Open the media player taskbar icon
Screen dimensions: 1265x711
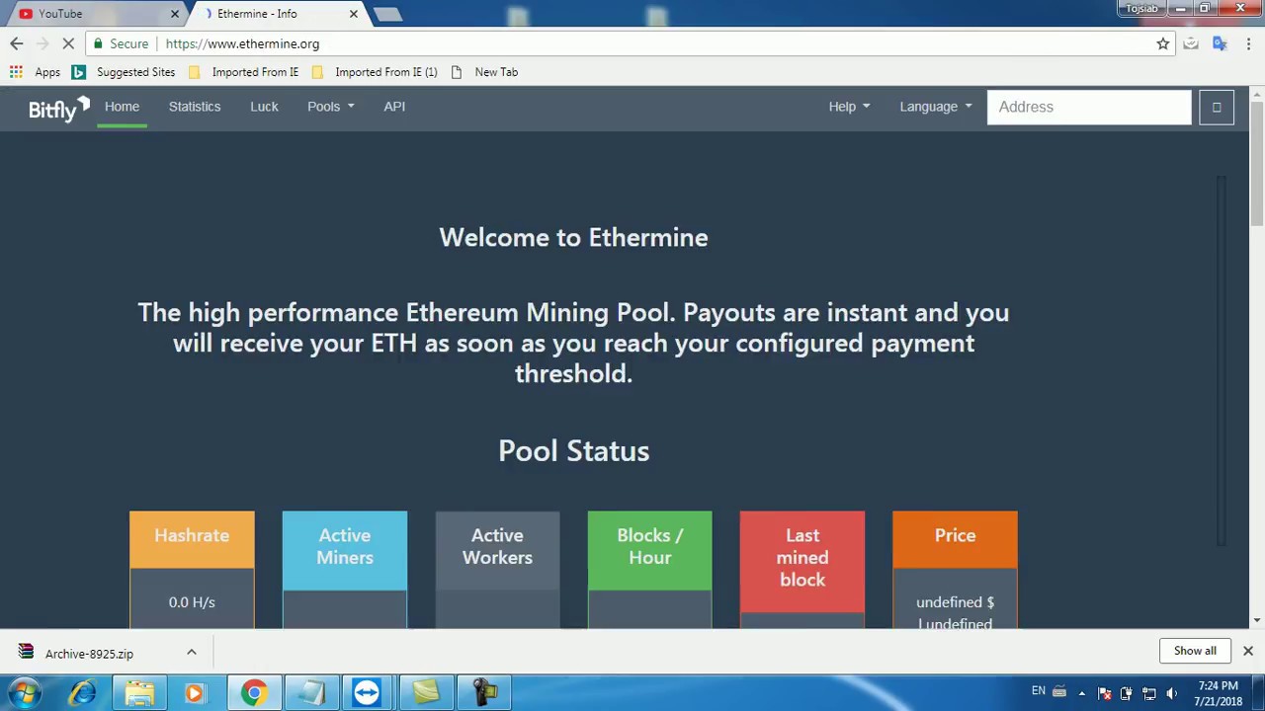click(195, 693)
